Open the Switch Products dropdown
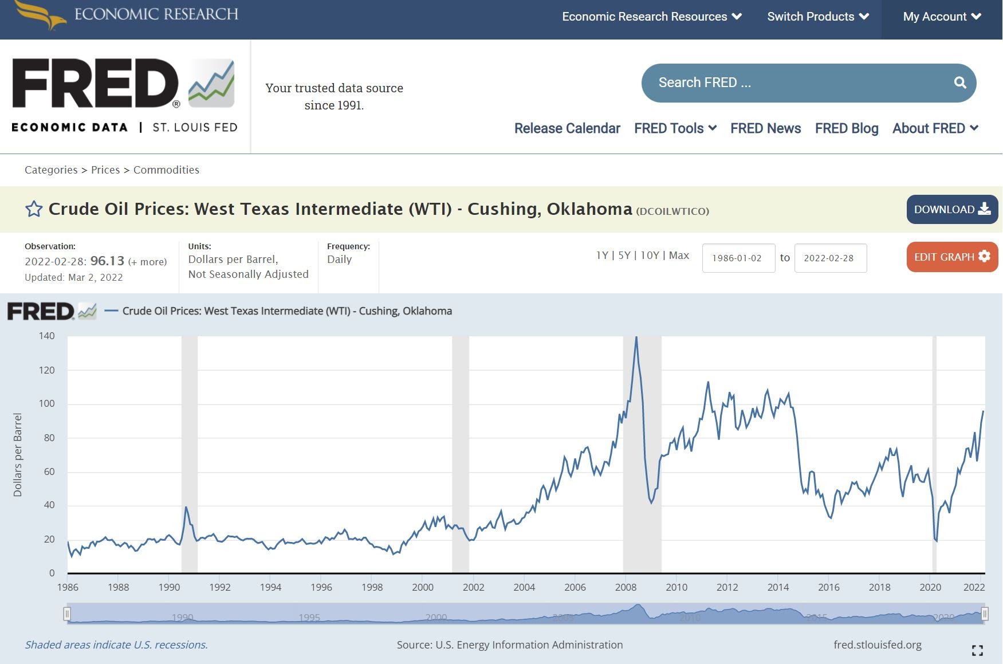The image size is (1003, 664). [x=818, y=17]
